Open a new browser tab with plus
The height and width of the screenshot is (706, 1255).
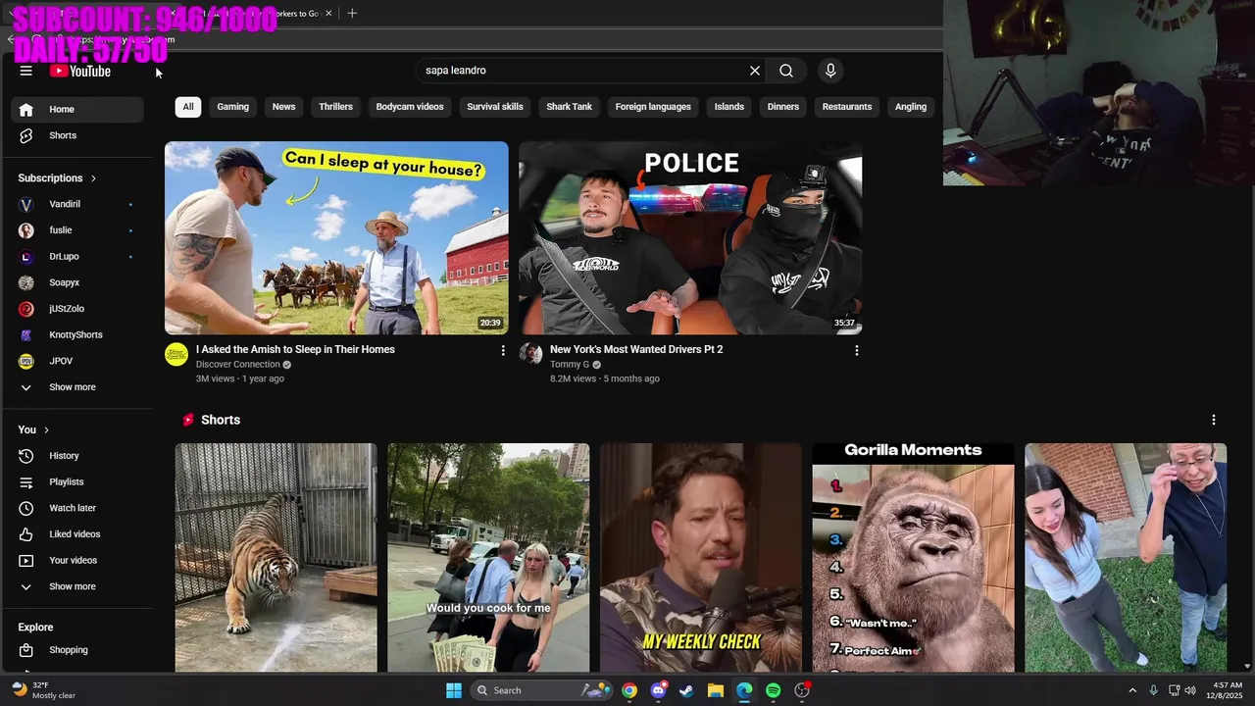tap(352, 13)
